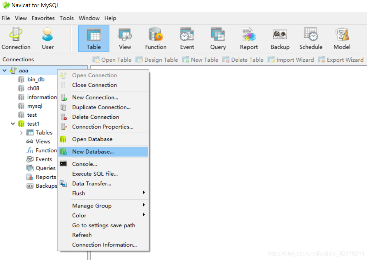Viewport: 367px width, 260px height.
Task: Choose Go to settings save path
Action: coord(103,225)
